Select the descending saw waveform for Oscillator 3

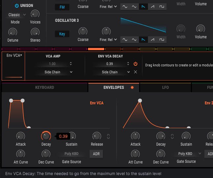143,40
